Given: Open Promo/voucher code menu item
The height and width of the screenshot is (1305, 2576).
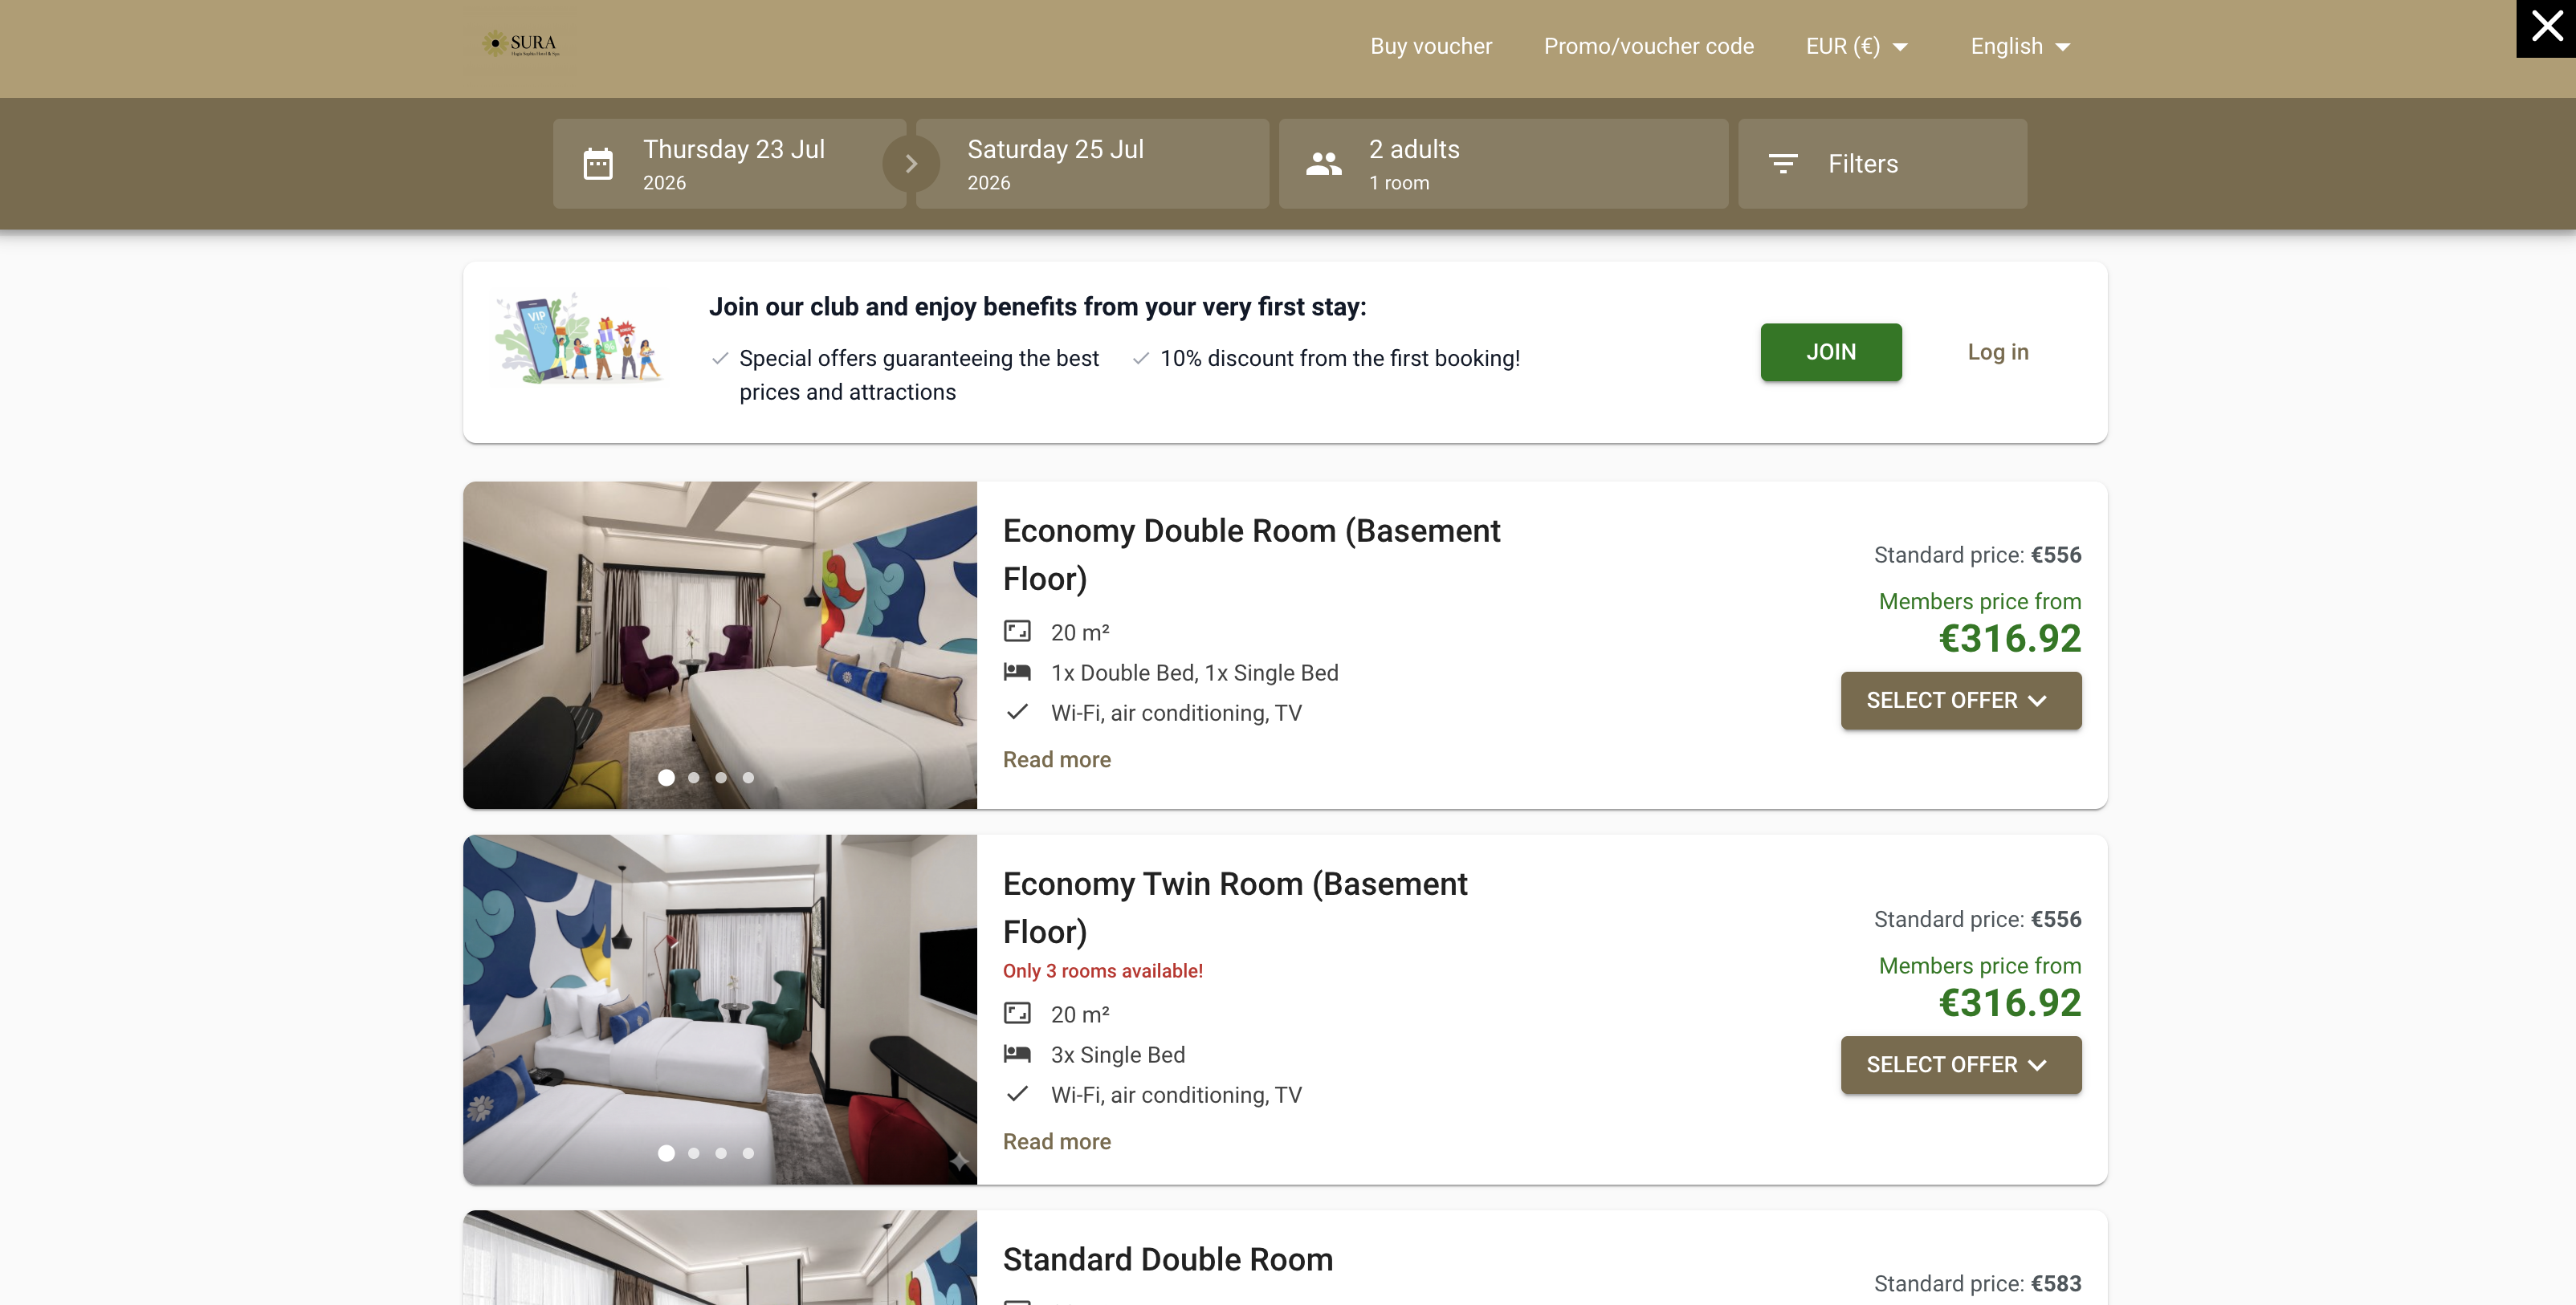Looking at the screenshot, I should coord(1649,46).
